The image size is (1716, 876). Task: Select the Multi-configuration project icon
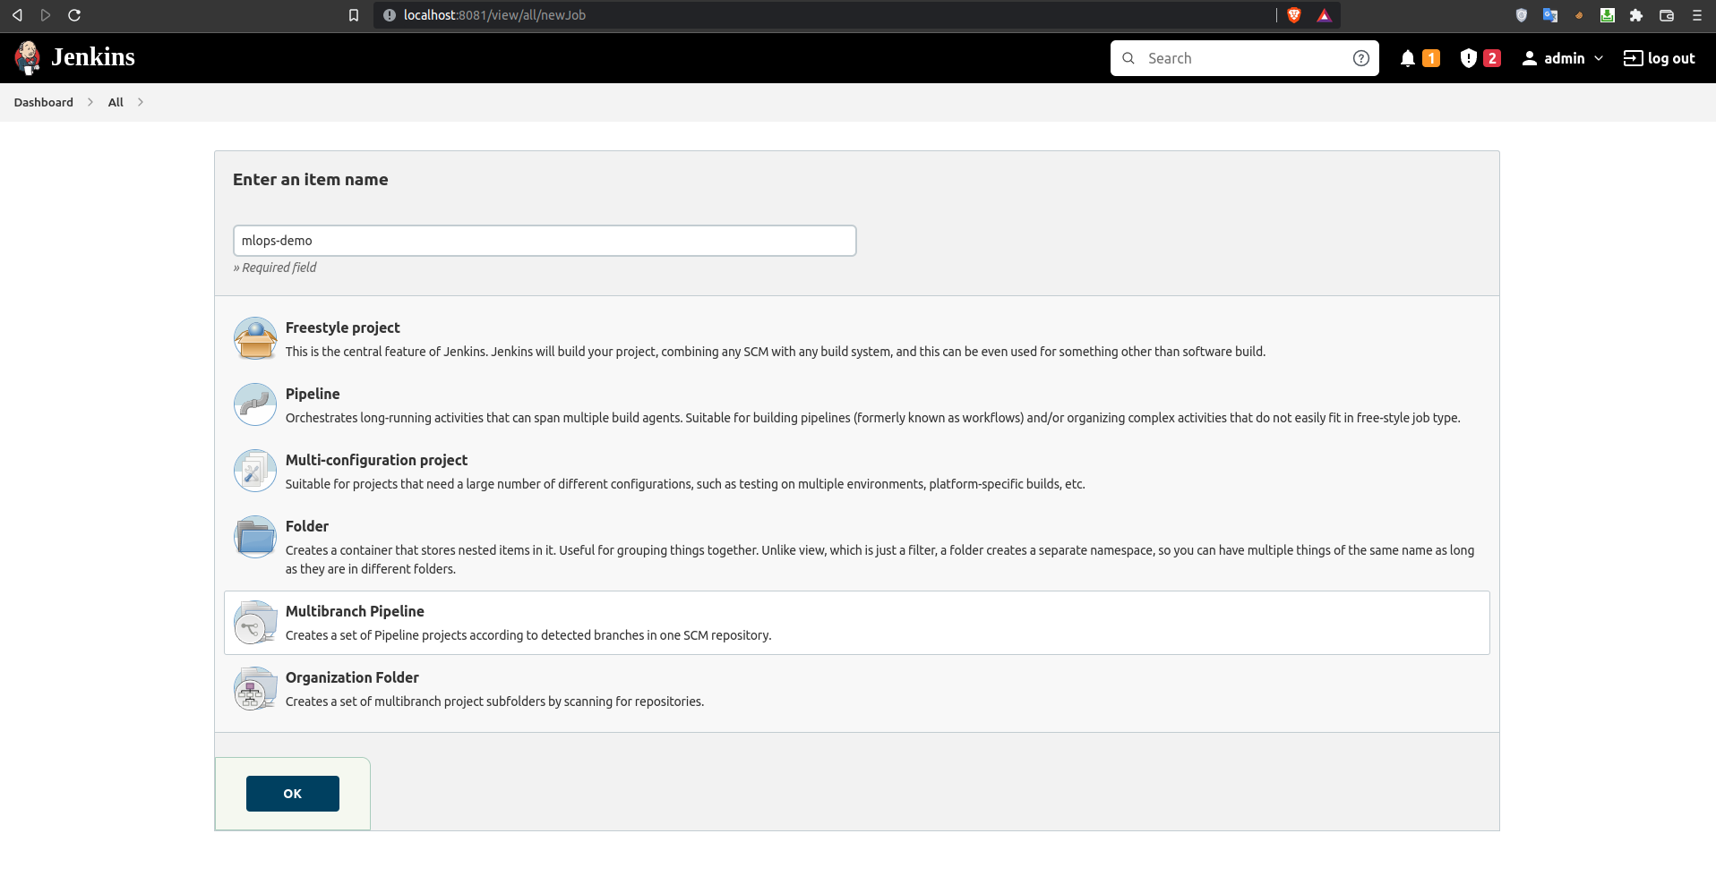[x=255, y=471]
